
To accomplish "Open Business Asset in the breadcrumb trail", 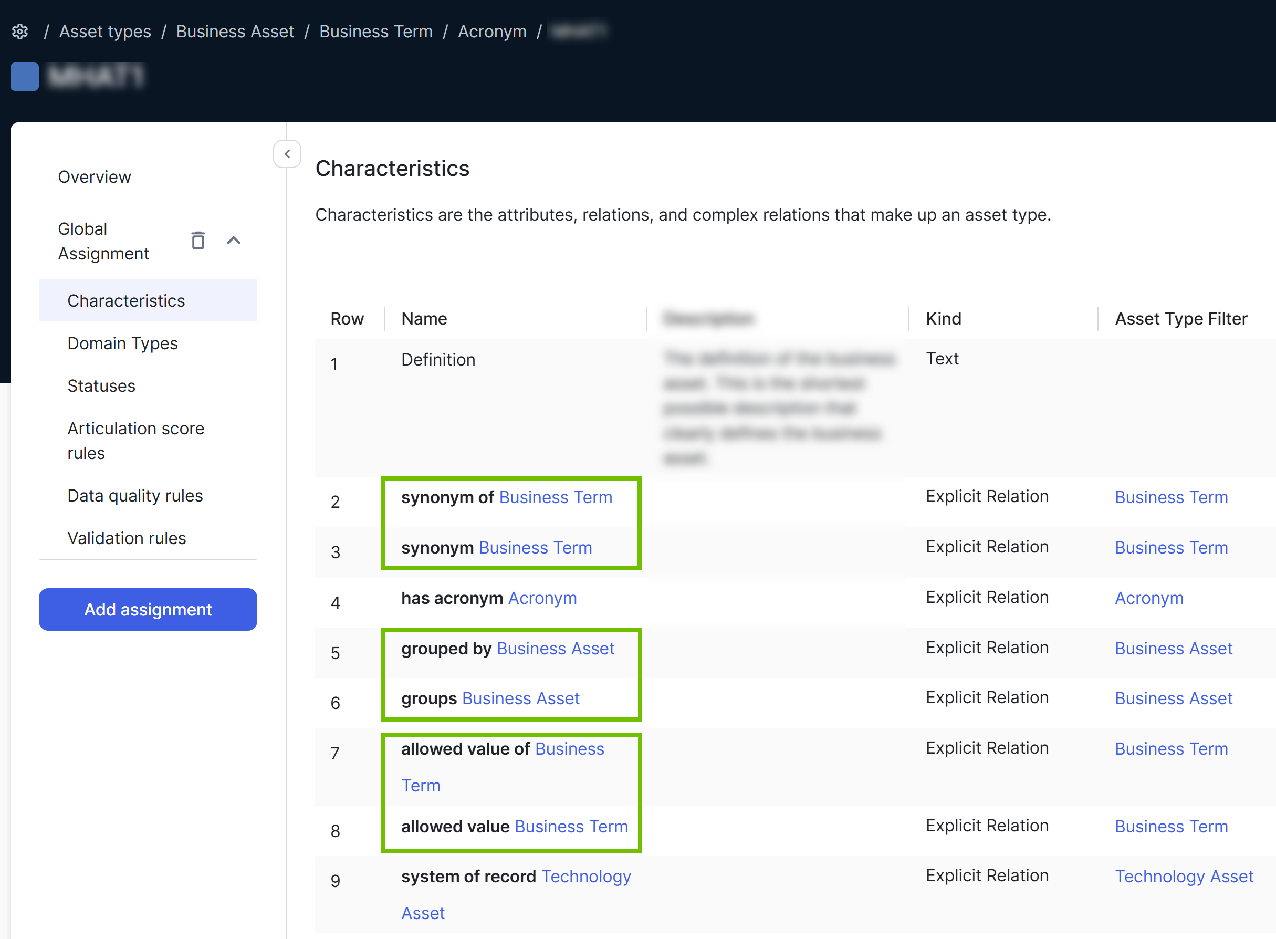I will coord(235,32).
